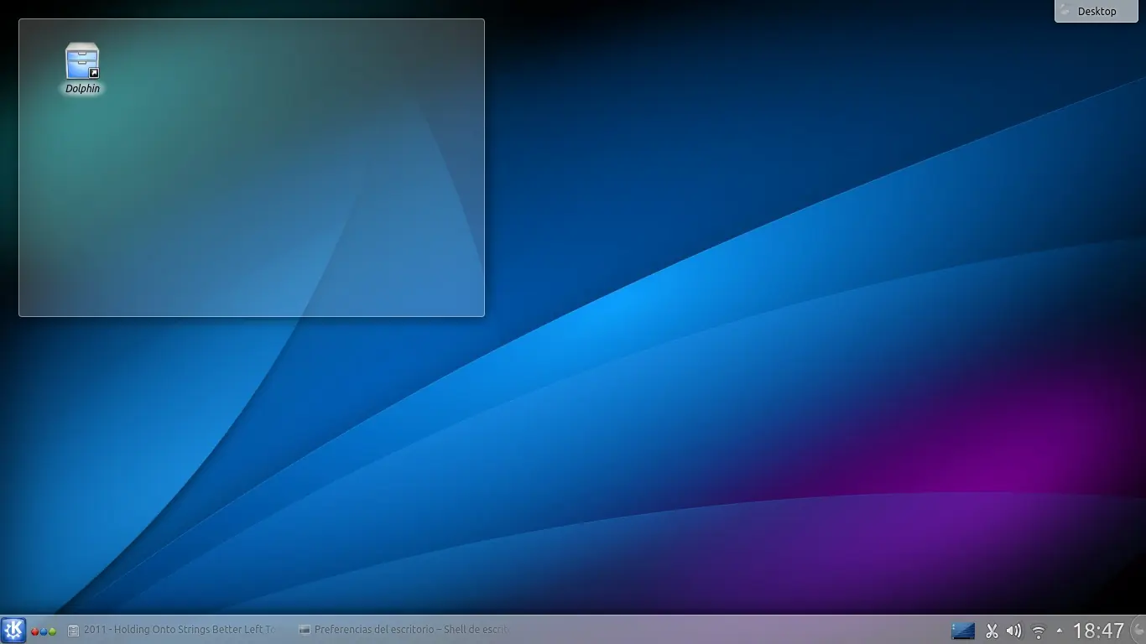Select the Dolphin icon in the folder view
Screen dimensions: 1146x644
pos(82,60)
